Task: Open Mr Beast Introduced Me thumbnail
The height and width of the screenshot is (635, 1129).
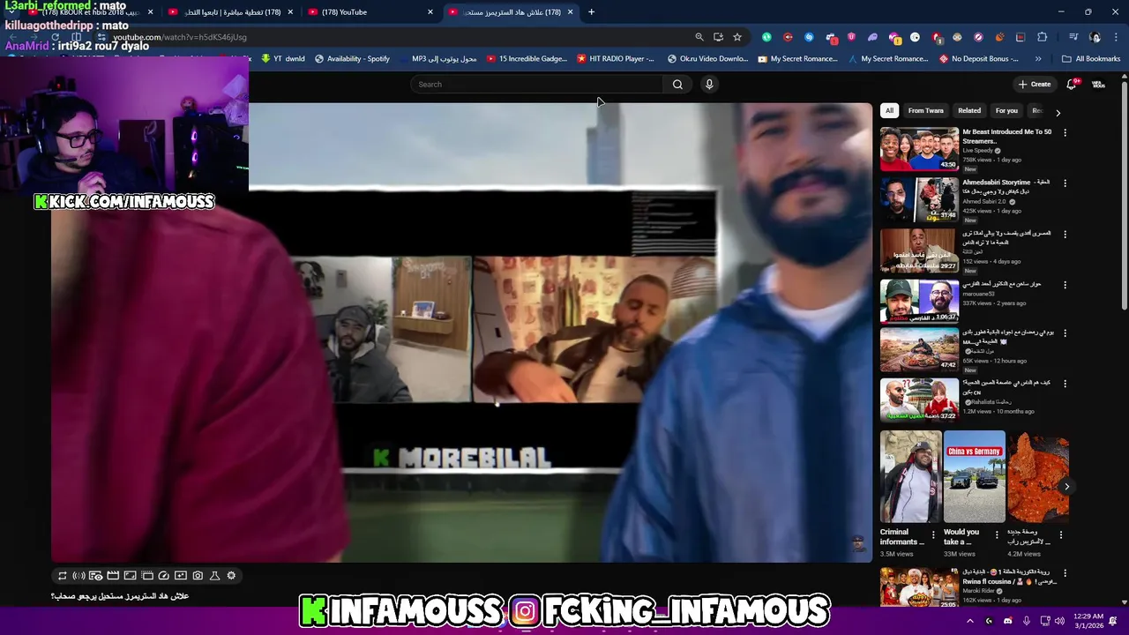Action: point(919,148)
